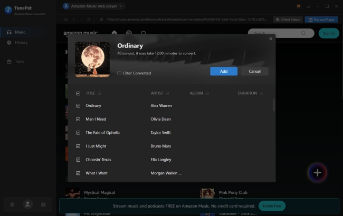Click Bruno Mars artist text
This screenshot has height=216, width=343.
(x=161, y=146)
